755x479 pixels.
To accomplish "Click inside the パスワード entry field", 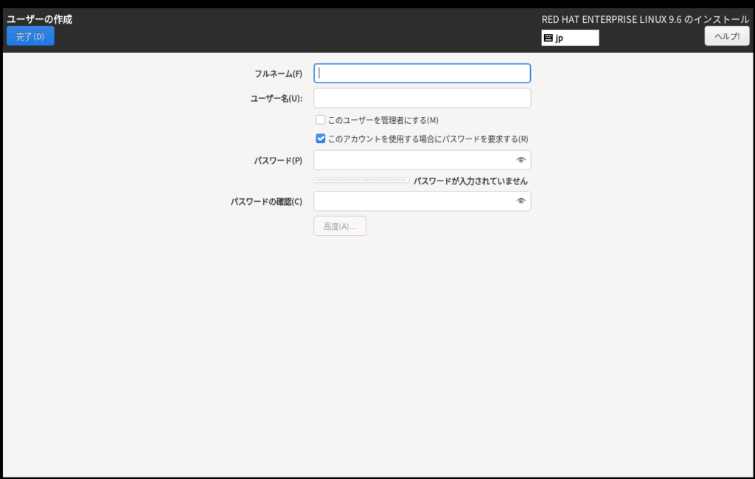I will coord(413,160).
